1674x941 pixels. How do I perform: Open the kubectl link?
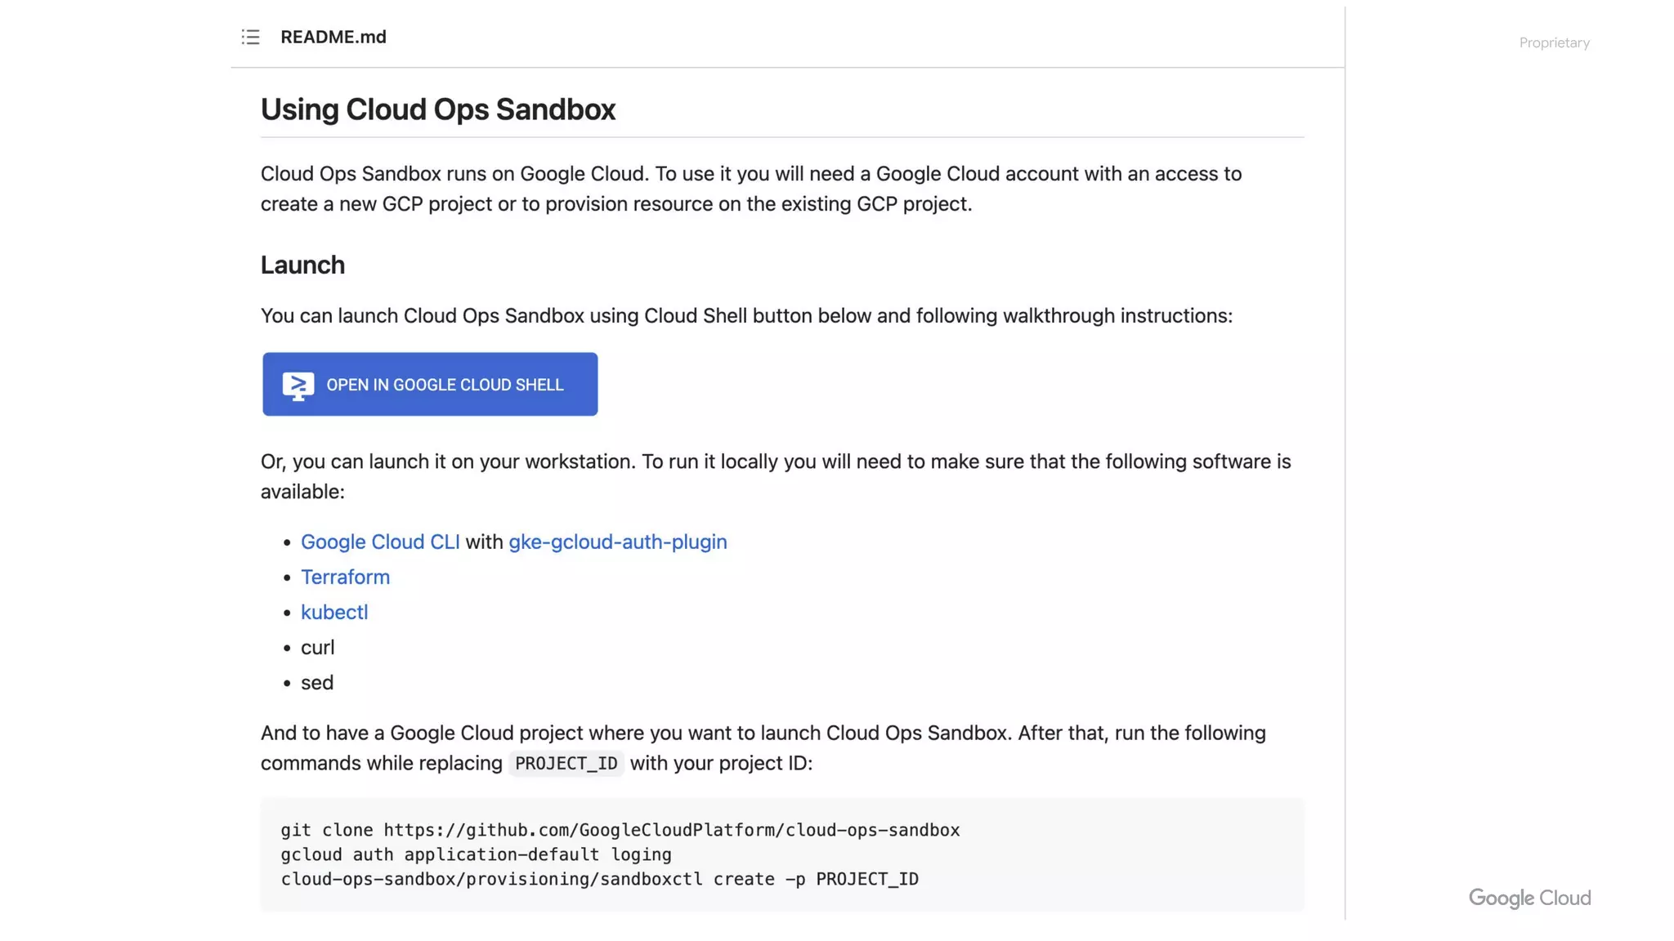click(x=334, y=613)
